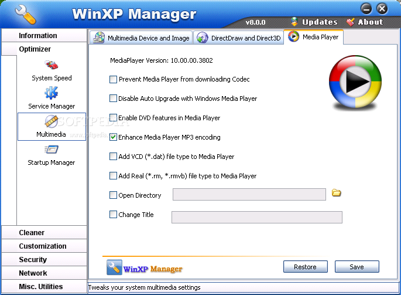Minimize the WinXP Manager window
Viewport: 401px width, 295px height.
pyautogui.click(x=366, y=9)
